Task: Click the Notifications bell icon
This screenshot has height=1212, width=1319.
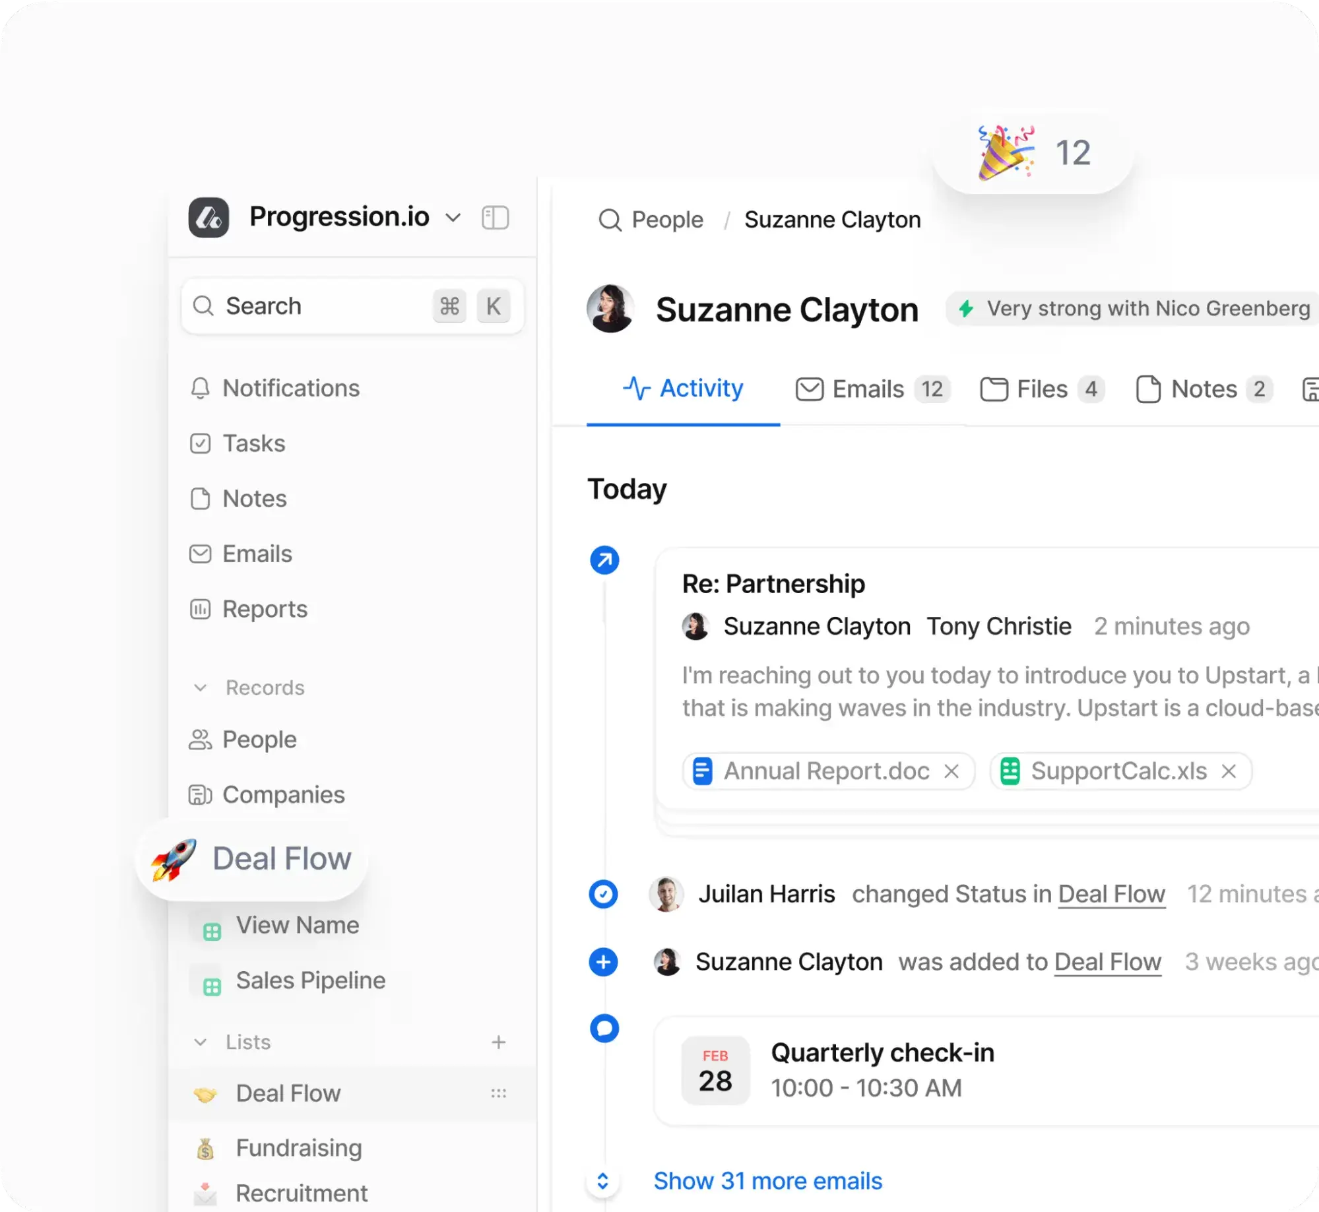Action: tap(201, 388)
